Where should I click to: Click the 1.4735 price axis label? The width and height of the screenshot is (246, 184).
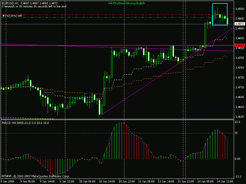pyautogui.click(x=240, y=78)
